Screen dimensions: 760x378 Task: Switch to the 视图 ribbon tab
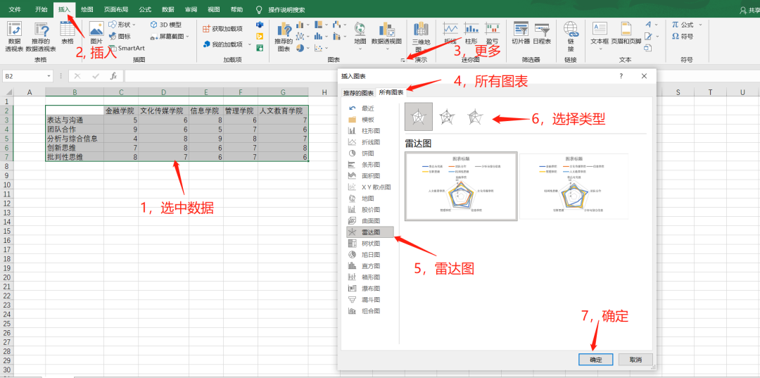coord(213,9)
